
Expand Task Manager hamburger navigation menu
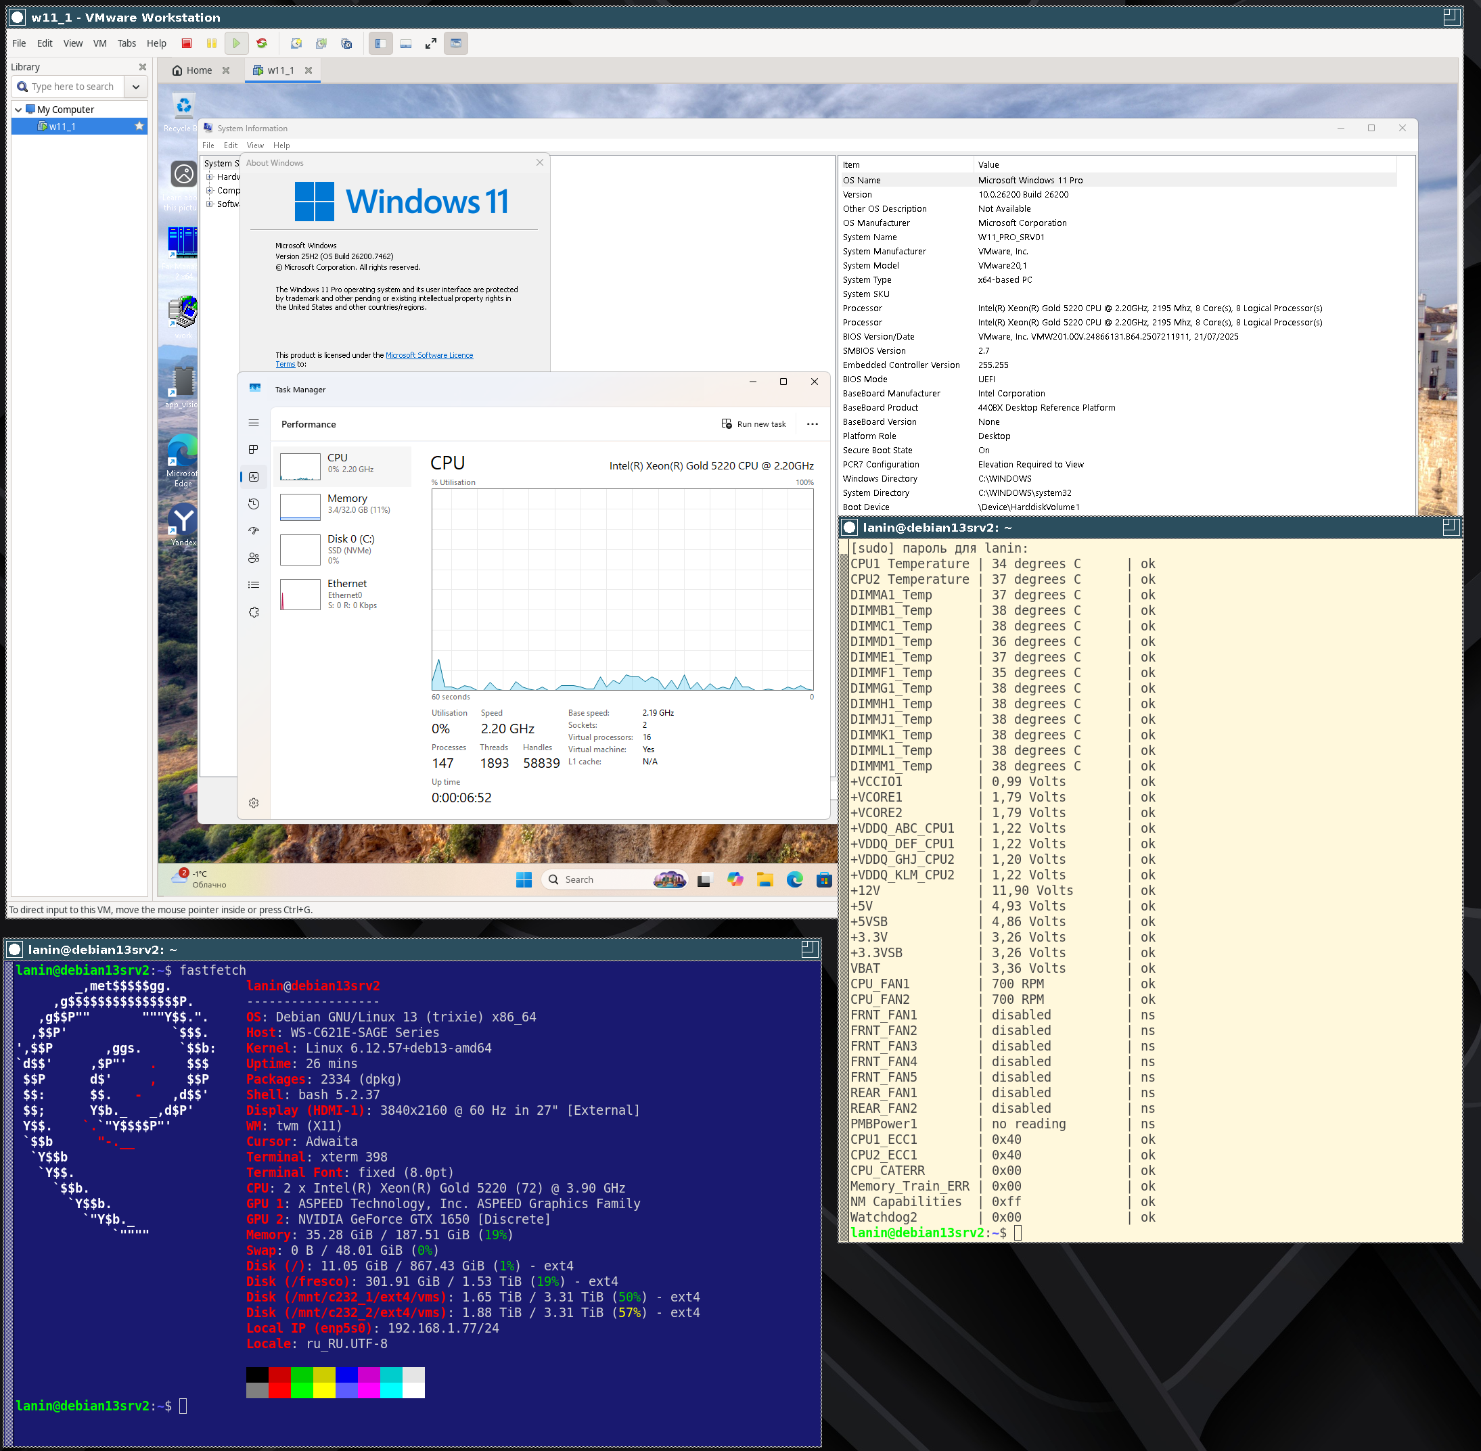[x=254, y=423]
